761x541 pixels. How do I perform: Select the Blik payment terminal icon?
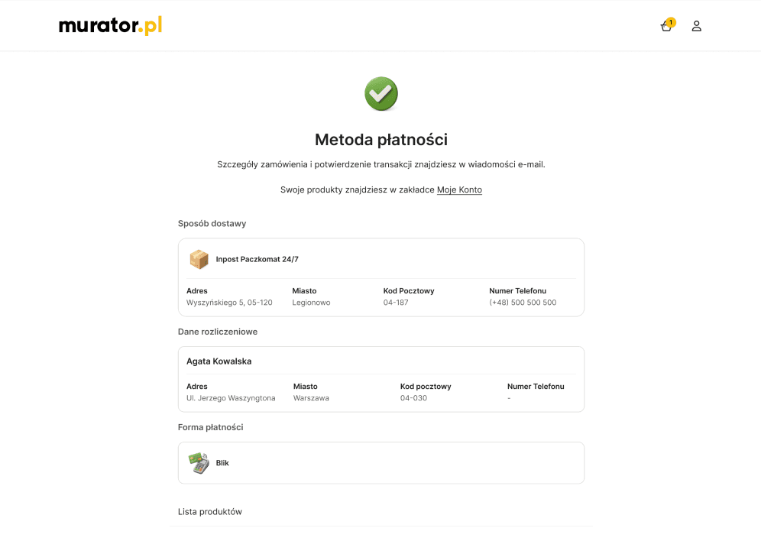click(x=199, y=462)
